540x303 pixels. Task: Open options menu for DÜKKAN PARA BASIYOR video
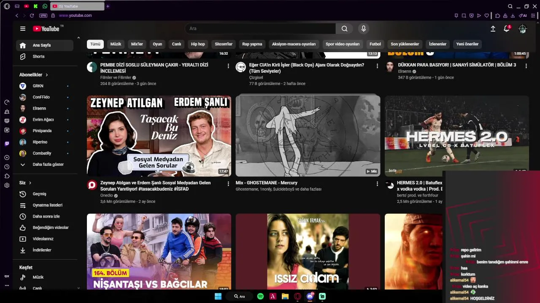tap(526, 66)
